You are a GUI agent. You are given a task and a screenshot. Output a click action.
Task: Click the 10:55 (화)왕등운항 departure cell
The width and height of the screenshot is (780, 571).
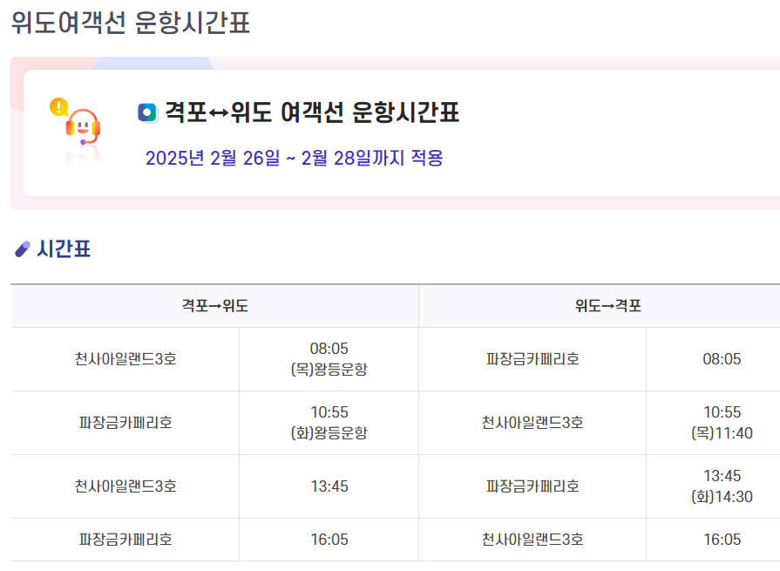[329, 423]
